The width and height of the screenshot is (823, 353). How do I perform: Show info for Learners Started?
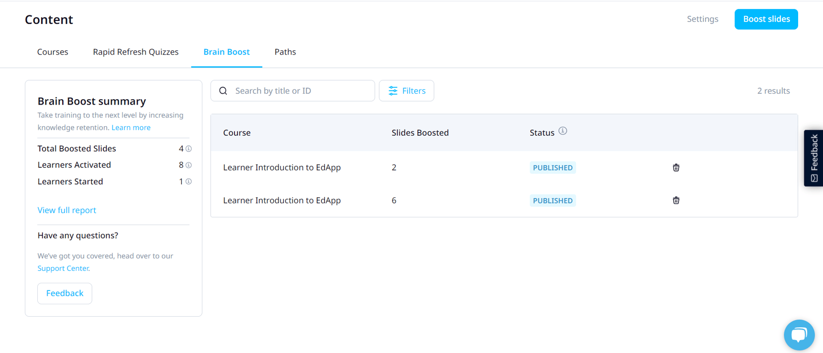[189, 182]
